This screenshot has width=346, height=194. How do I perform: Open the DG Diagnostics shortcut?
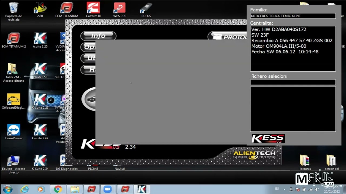(x=66, y=162)
